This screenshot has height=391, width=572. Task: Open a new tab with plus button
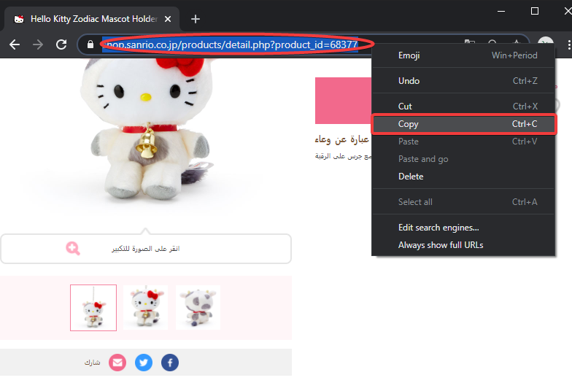click(x=196, y=19)
